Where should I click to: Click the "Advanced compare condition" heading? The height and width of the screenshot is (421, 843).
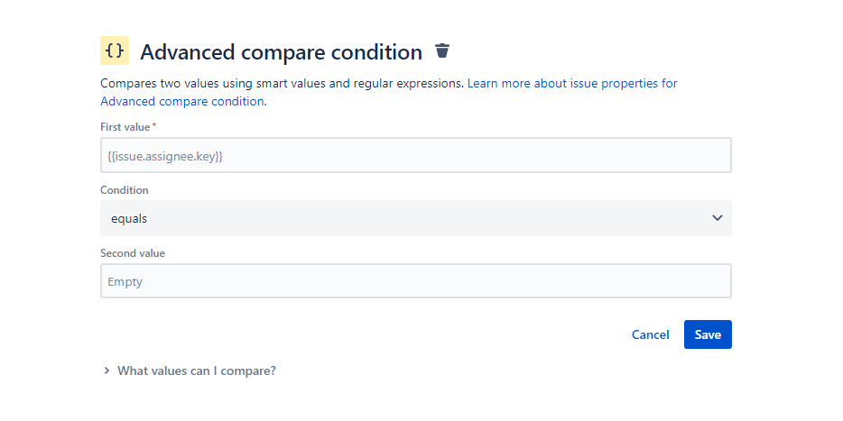[x=281, y=51]
